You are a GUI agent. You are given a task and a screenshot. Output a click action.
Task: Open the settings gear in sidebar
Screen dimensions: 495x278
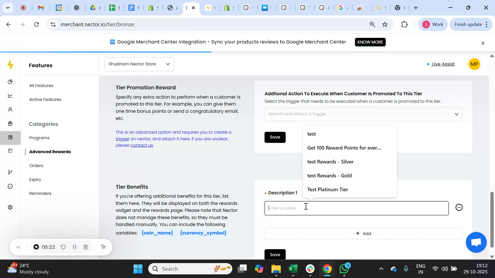[x=10, y=207]
